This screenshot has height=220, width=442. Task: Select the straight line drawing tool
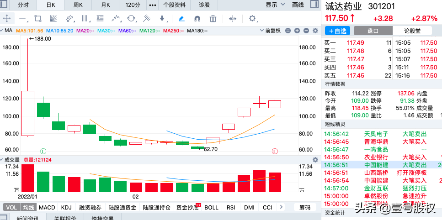point(22,19)
